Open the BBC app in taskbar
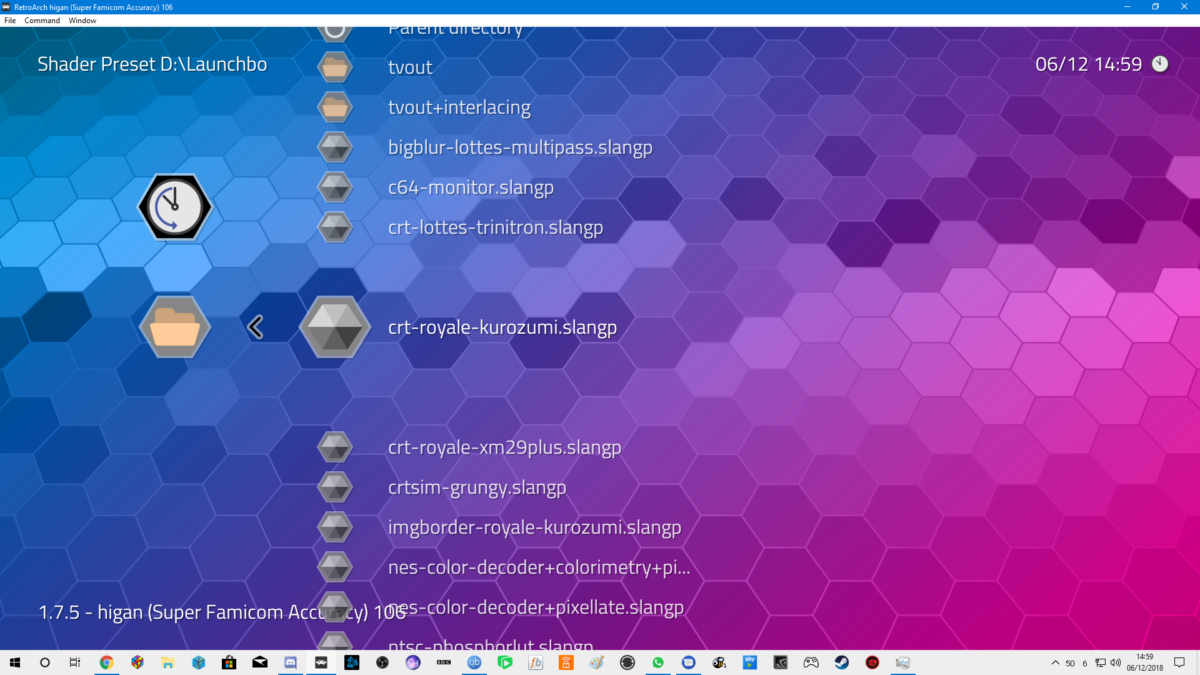Screen dimensions: 1200x675 tap(444, 662)
